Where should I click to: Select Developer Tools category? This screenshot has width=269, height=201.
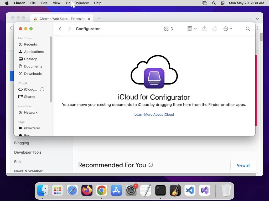(28, 152)
